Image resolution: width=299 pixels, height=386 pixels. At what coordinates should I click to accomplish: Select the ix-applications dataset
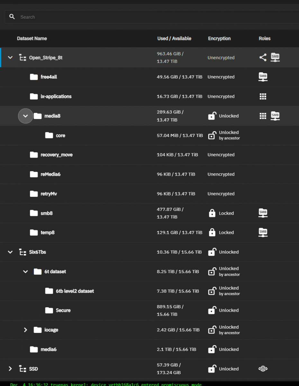tap(149, 96)
